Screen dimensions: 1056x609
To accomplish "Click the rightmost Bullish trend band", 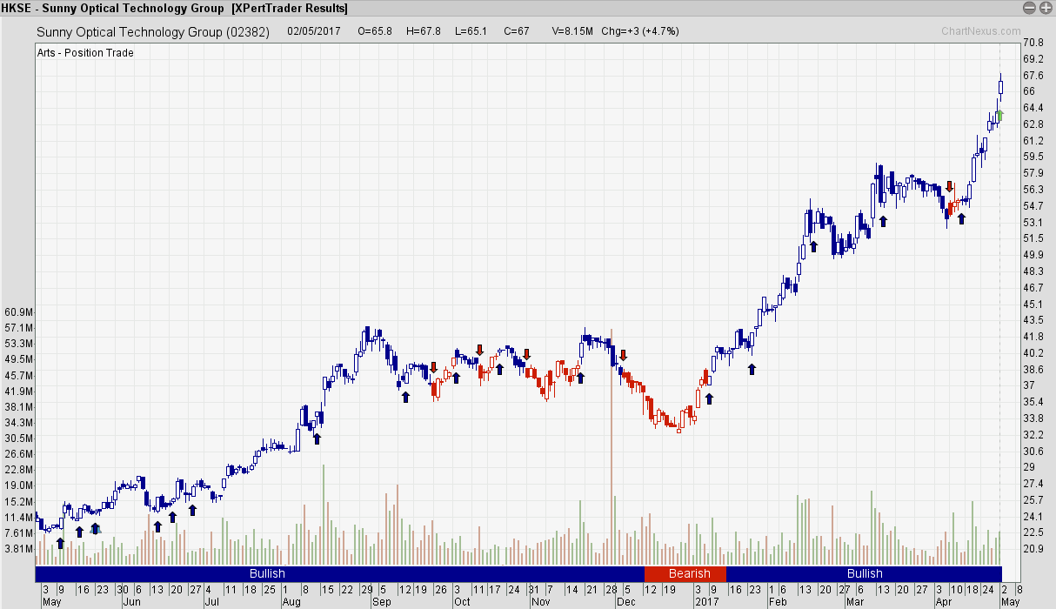I will click(865, 573).
